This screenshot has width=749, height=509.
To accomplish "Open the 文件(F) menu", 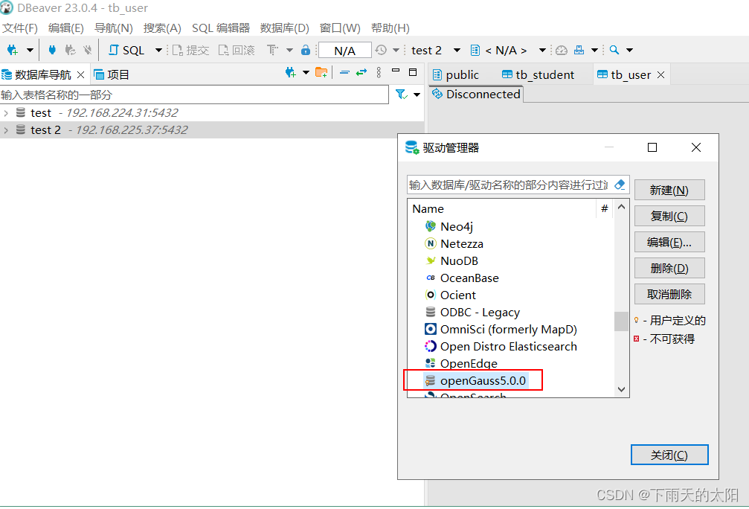I will tap(20, 28).
